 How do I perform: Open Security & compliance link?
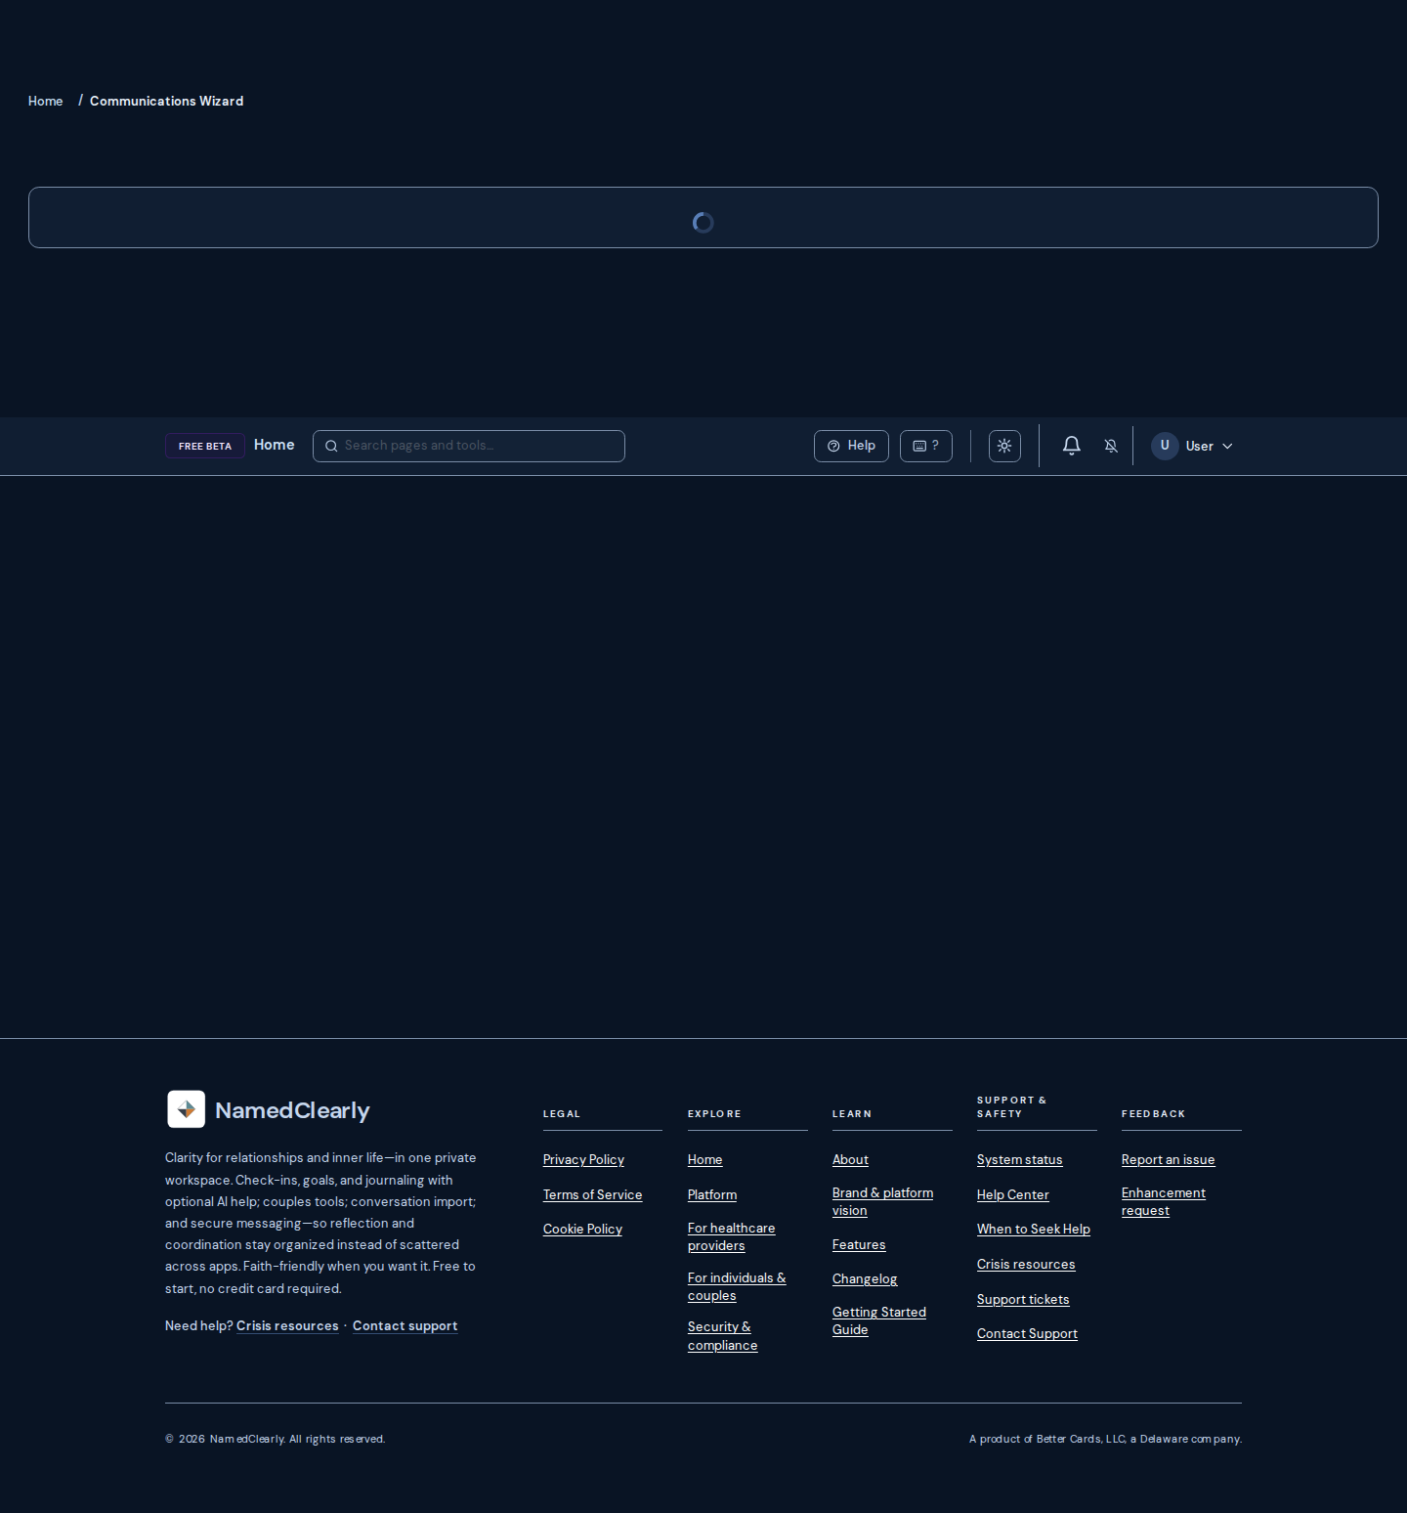click(x=723, y=1336)
